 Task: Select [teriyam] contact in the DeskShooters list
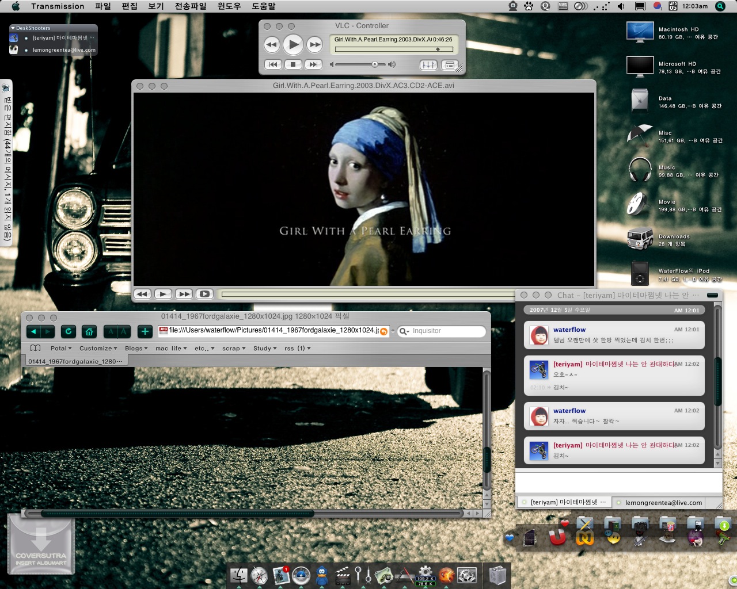pos(52,38)
